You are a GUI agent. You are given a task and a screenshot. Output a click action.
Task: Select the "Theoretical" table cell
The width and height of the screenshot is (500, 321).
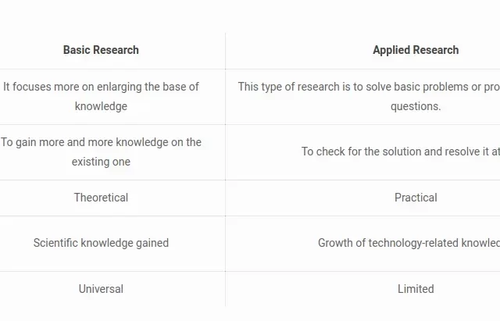[101, 198]
